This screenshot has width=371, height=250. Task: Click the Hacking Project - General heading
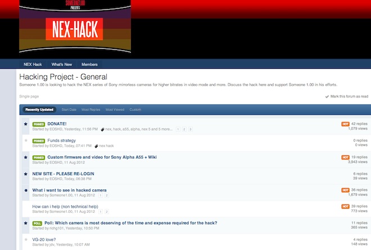(x=63, y=77)
